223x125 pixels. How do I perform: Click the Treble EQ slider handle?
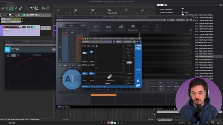pyautogui.click(x=92, y=74)
